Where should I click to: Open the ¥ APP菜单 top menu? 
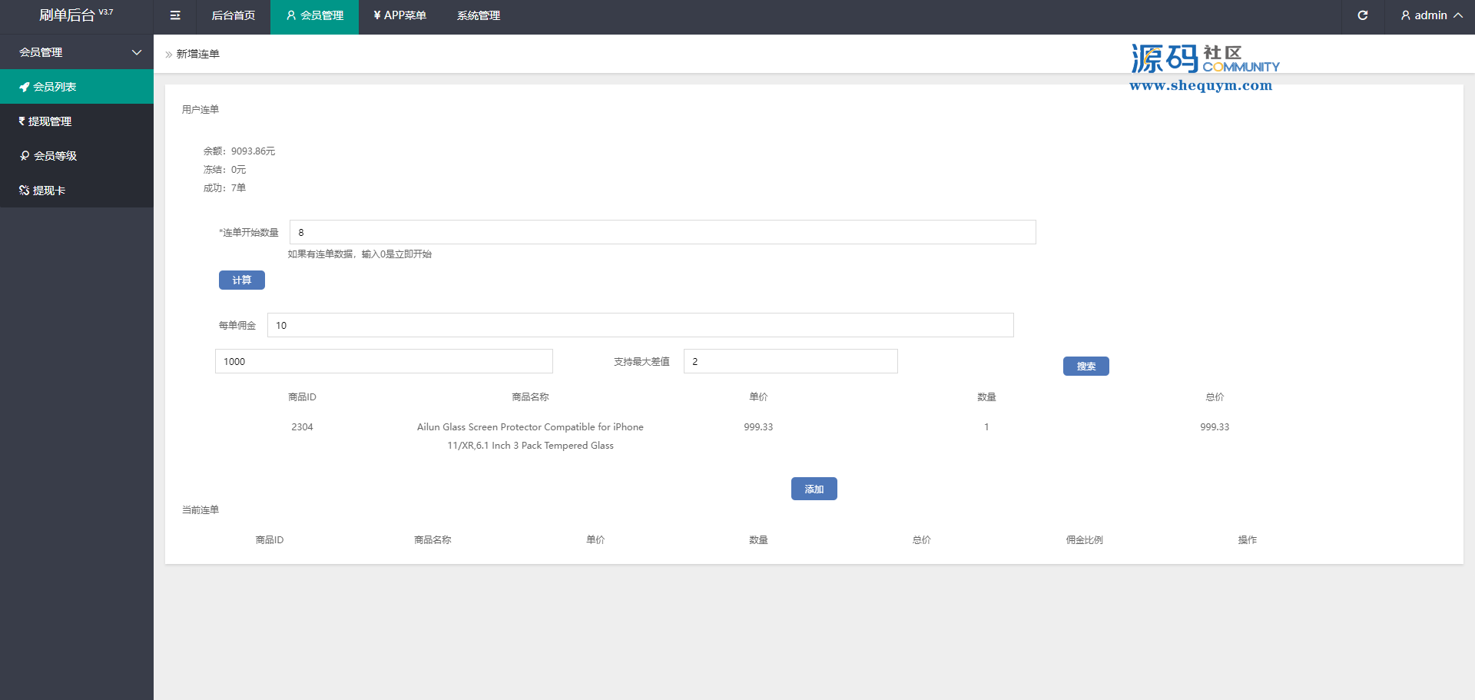tap(399, 15)
